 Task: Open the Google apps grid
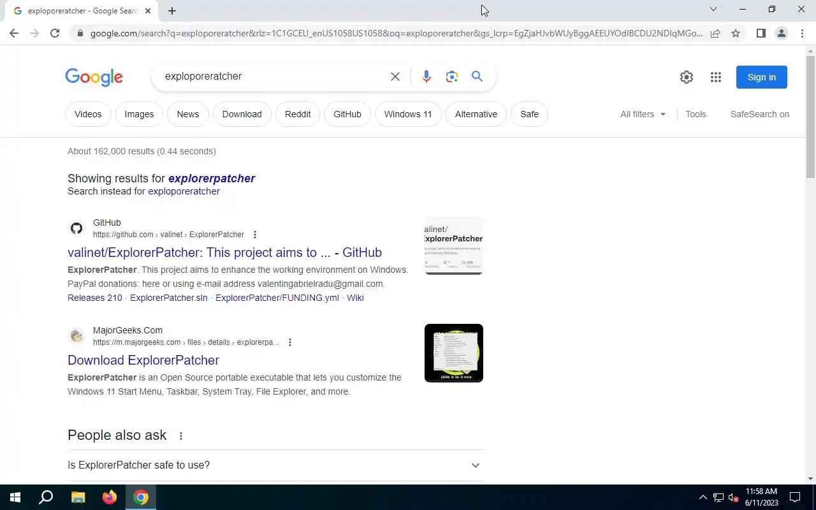[x=716, y=77]
